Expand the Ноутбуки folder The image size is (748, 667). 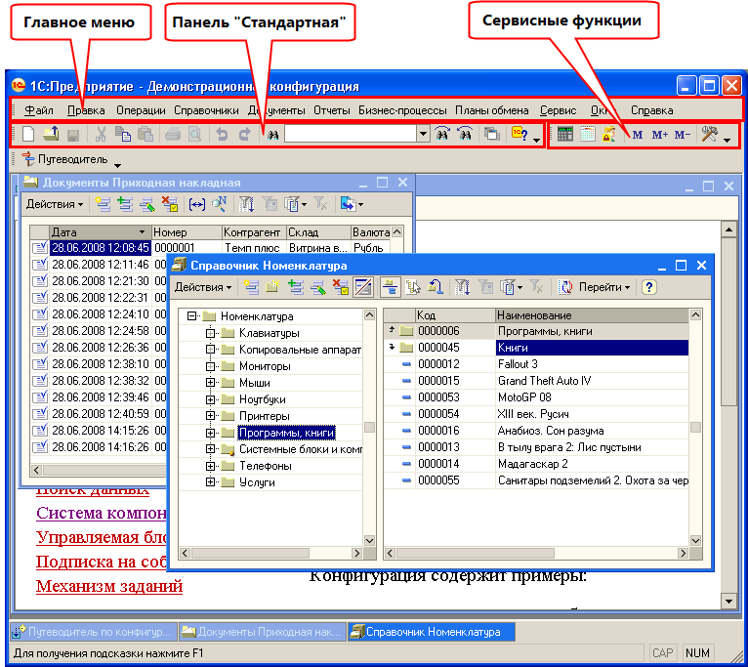[x=210, y=399]
